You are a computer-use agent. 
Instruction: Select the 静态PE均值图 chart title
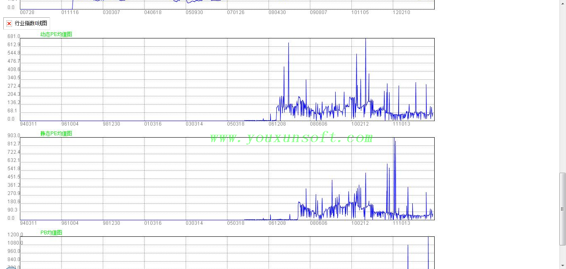[56, 133]
